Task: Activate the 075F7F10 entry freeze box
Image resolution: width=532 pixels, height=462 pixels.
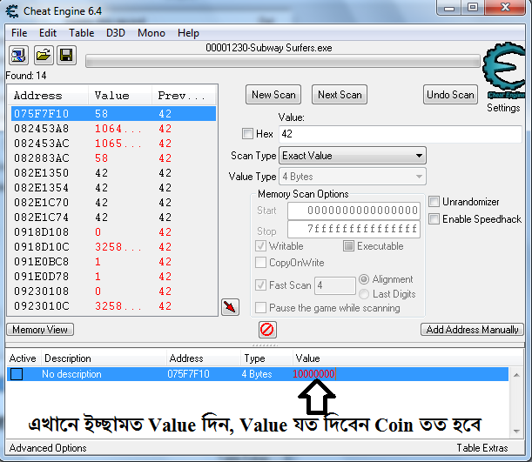Action: [x=17, y=374]
